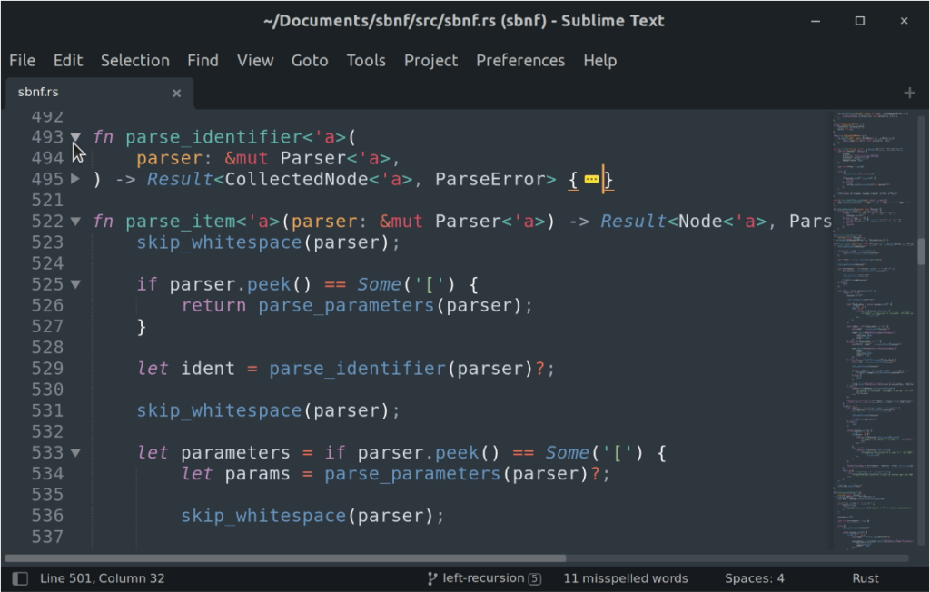Click skip_whitespace call on line 531
This screenshot has height=592, width=930.
[x=219, y=410]
